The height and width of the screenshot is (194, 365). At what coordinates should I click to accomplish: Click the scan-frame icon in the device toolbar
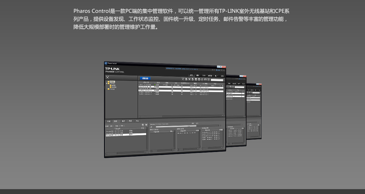(183, 79)
